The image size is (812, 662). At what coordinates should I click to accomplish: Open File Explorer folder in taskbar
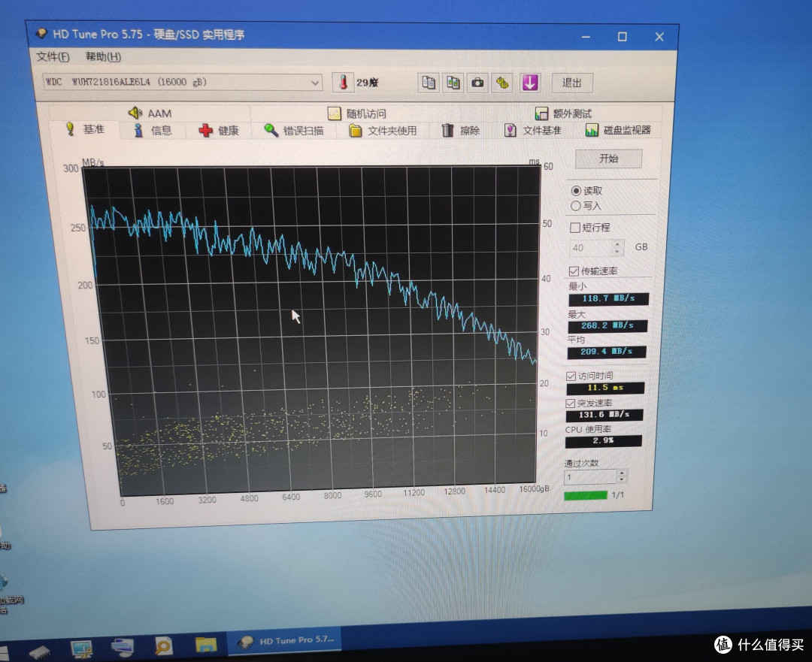pos(205,644)
